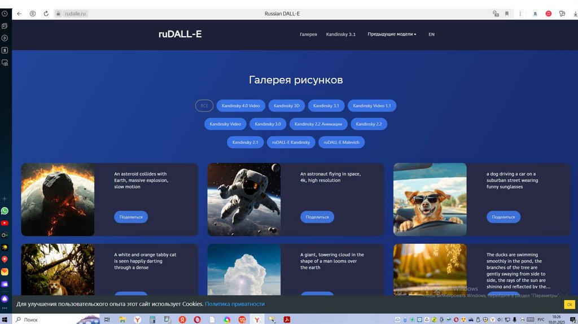Open the three-dot browser menu
The width and height of the screenshot is (578, 324).
(520, 14)
